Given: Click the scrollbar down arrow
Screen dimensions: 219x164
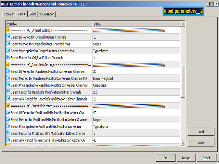Looking at the screenshot, I should (x=183, y=143).
